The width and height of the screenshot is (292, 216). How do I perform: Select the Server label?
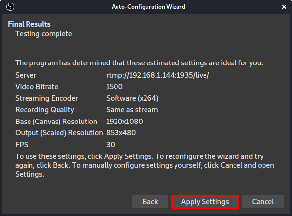(26, 75)
